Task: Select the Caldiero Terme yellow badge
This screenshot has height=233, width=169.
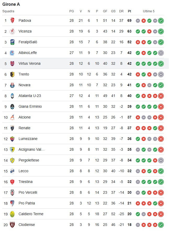Action: 12,214
